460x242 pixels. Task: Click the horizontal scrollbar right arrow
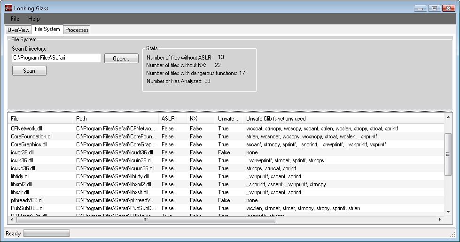[x=440, y=219]
